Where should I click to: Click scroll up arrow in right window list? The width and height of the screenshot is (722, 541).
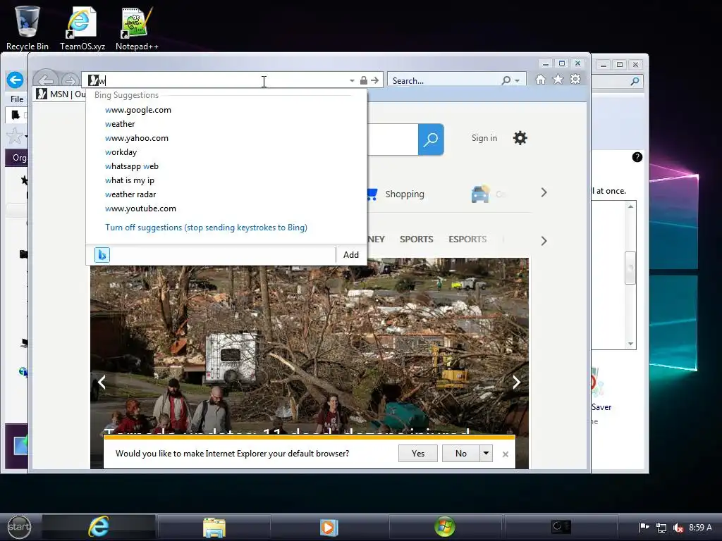point(630,206)
